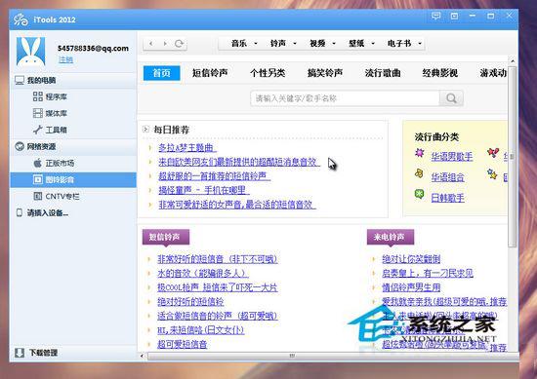Switch to the 首页 tab
Viewport: 537px width, 379px height.
coord(162,73)
